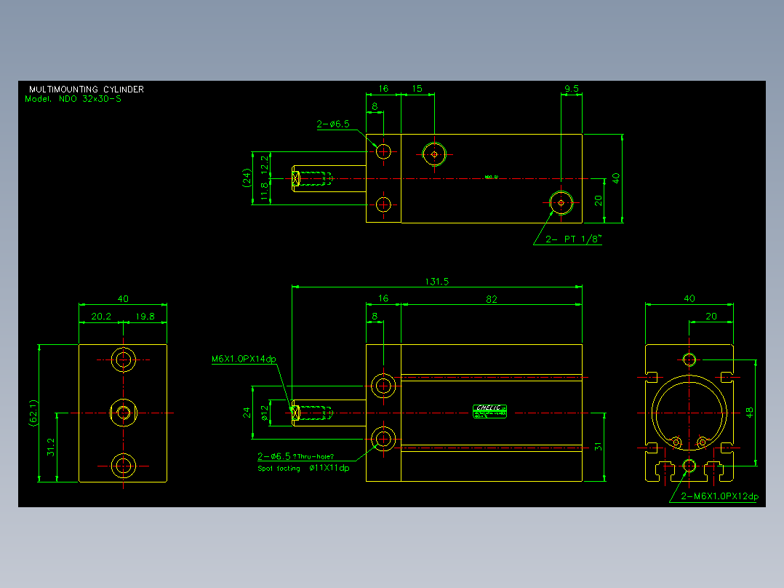Image resolution: width=784 pixels, height=588 pixels.
Task: Click the MULTIMOUNTING CYLINDER title text
Action: pos(87,89)
